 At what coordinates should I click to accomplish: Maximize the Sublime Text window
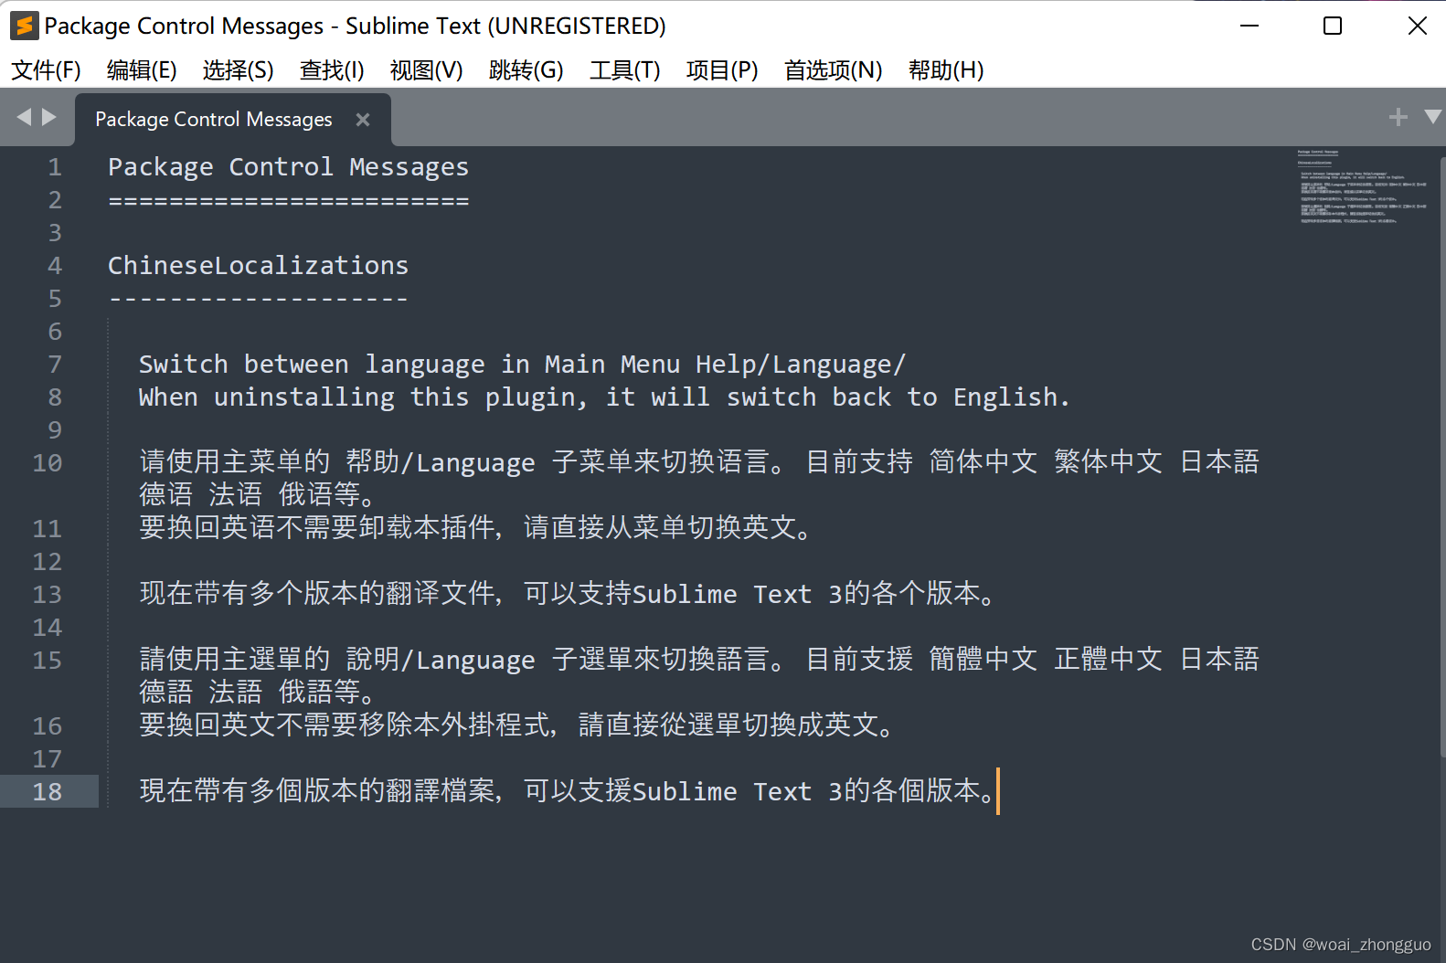pos(1333,26)
